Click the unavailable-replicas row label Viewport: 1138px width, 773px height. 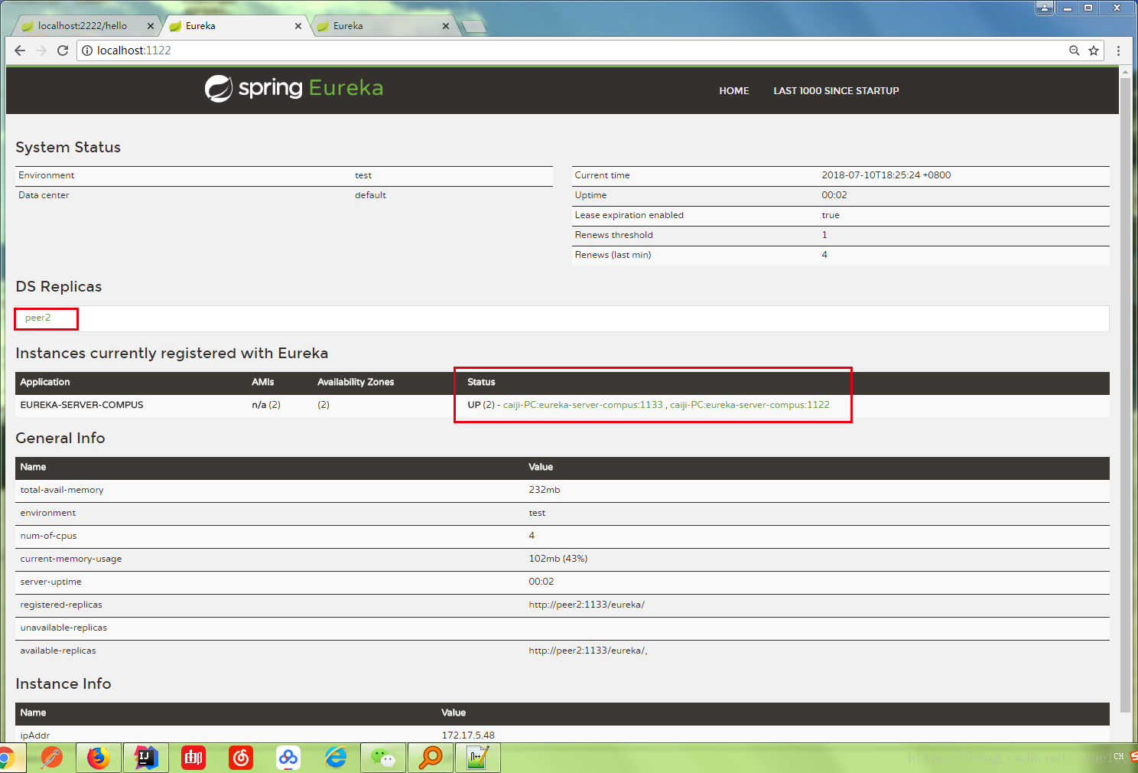click(x=63, y=628)
